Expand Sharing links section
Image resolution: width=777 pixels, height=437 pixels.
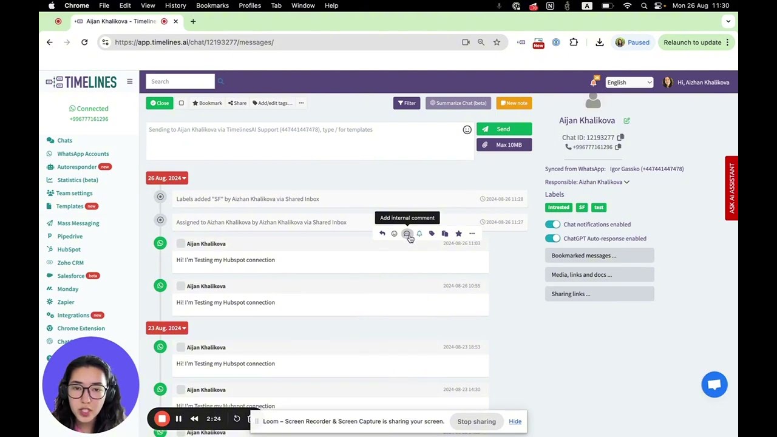pos(599,294)
